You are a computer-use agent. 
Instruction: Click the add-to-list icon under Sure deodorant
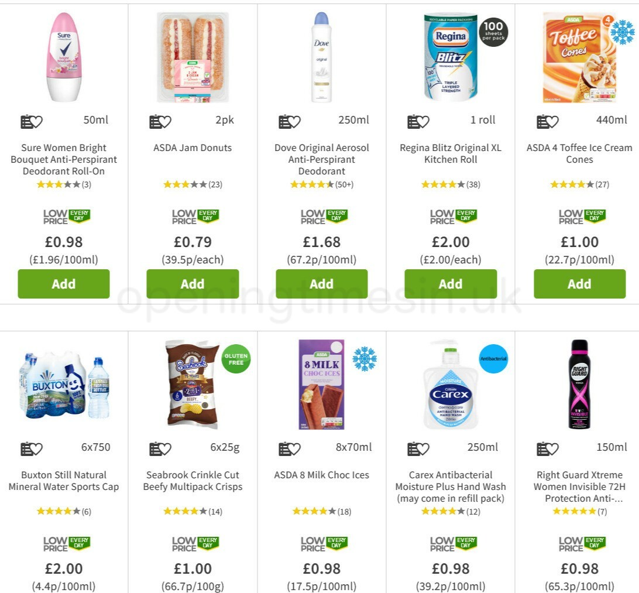click(x=28, y=121)
